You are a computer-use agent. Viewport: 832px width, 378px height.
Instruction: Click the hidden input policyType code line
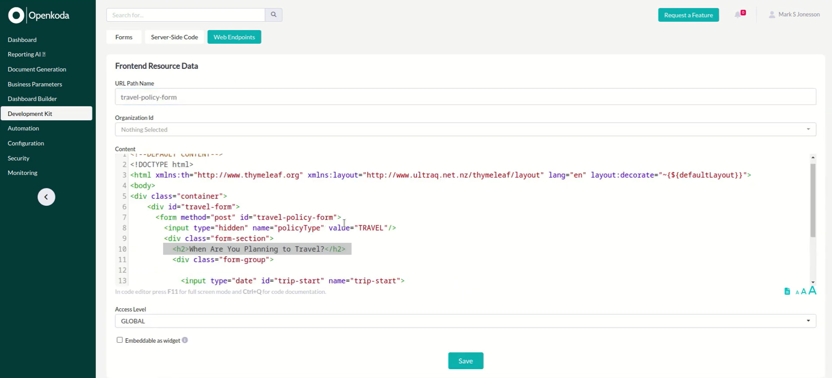pyautogui.click(x=280, y=228)
